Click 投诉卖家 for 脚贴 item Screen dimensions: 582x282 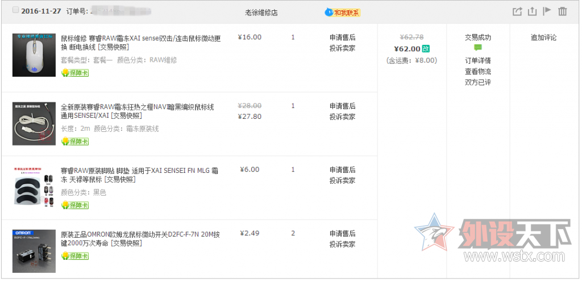pos(343,181)
